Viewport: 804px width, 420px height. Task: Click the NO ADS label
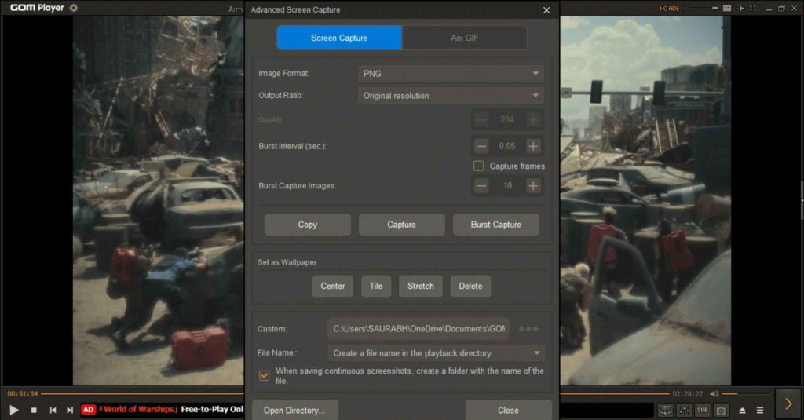pos(669,8)
